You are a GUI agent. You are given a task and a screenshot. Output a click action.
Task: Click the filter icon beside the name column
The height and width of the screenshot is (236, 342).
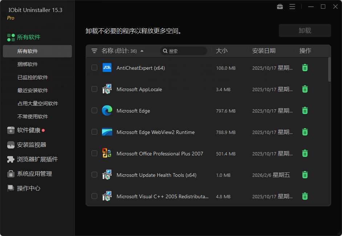pyautogui.click(x=94, y=51)
